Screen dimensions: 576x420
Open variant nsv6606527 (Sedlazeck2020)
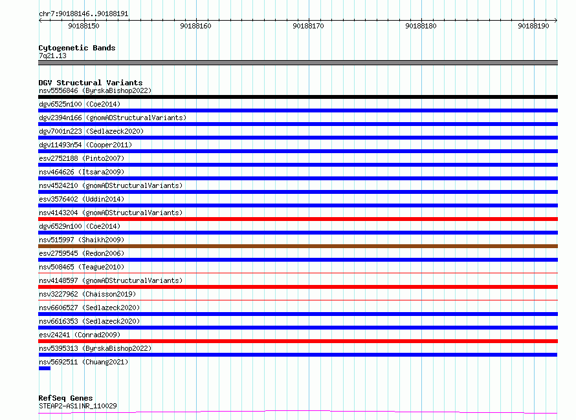click(x=89, y=308)
